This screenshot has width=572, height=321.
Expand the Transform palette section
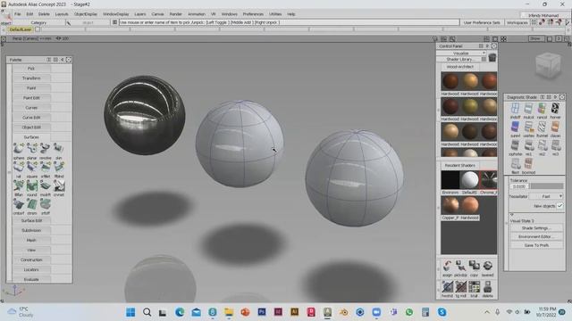[x=31, y=78]
